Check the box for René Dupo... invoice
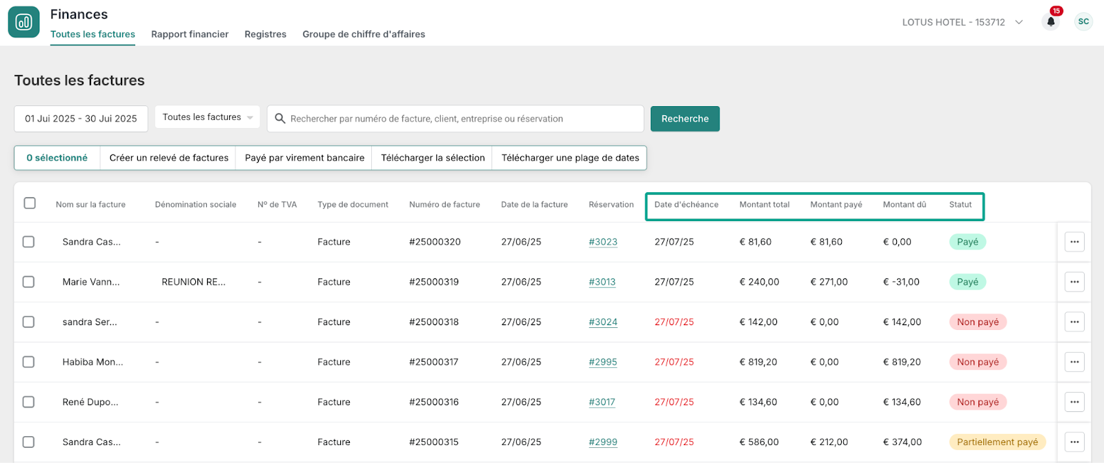The image size is (1104, 463). 28,402
